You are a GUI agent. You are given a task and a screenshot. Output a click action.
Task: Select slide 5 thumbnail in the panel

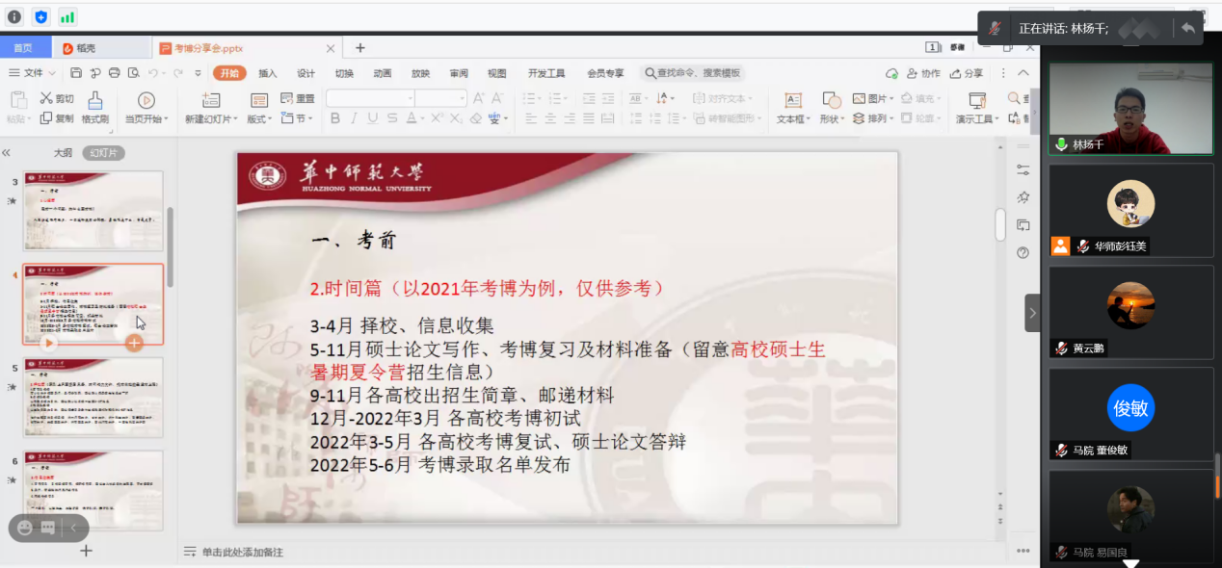click(93, 398)
